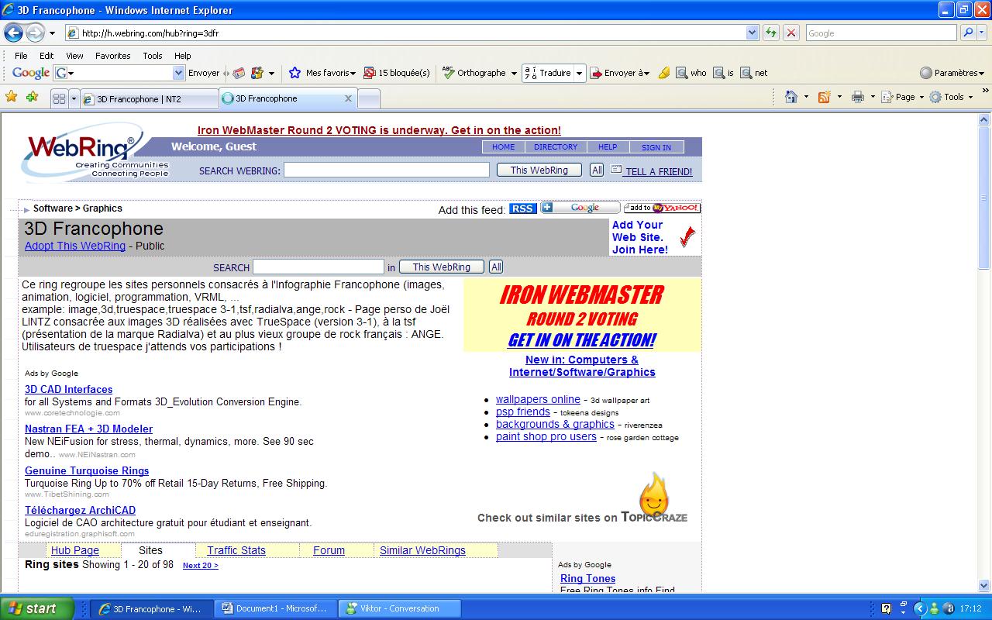Click the Orthographe spell-check icon
This screenshot has width=992, height=620.
coord(448,73)
